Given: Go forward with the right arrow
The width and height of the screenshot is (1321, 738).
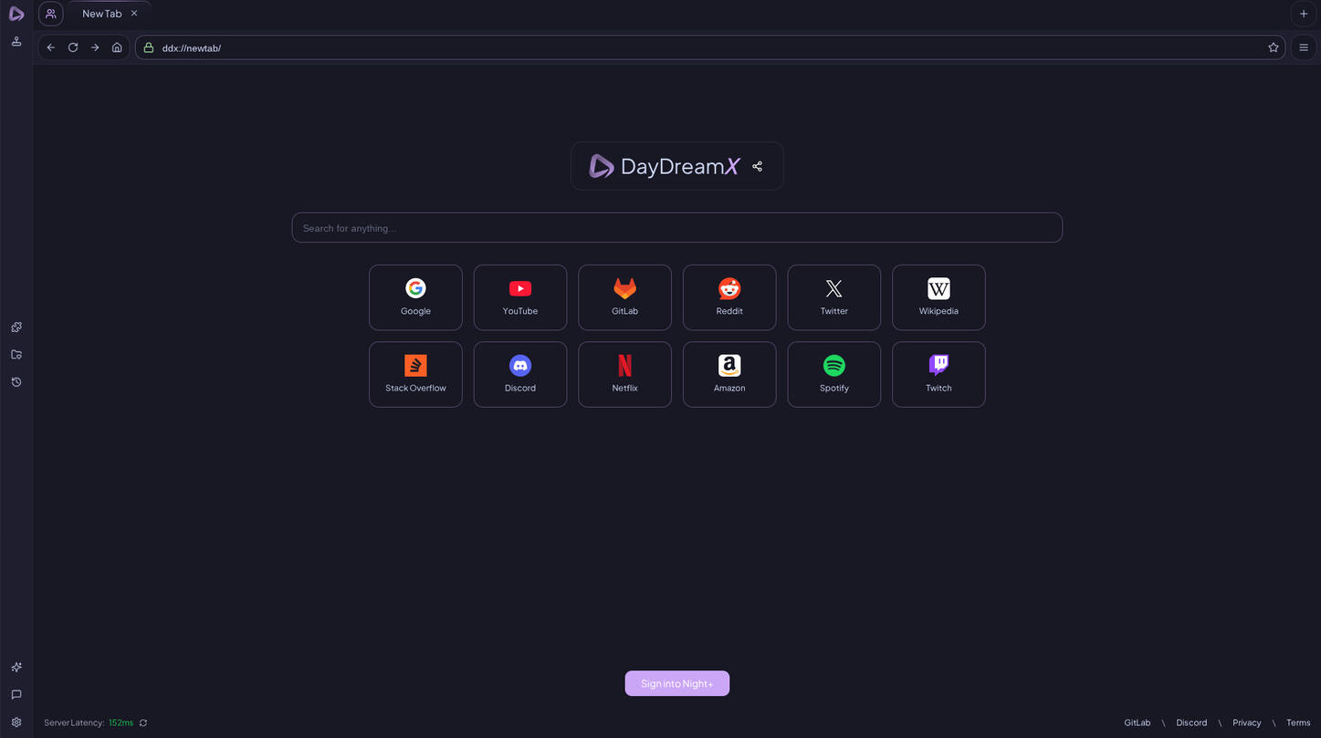Looking at the screenshot, I should pyautogui.click(x=95, y=47).
